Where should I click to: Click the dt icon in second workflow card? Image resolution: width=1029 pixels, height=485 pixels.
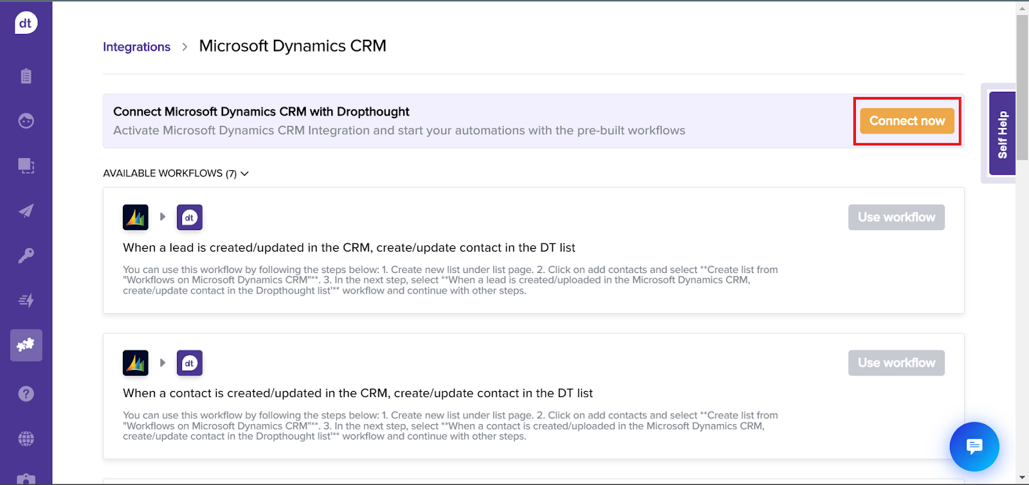click(x=190, y=363)
